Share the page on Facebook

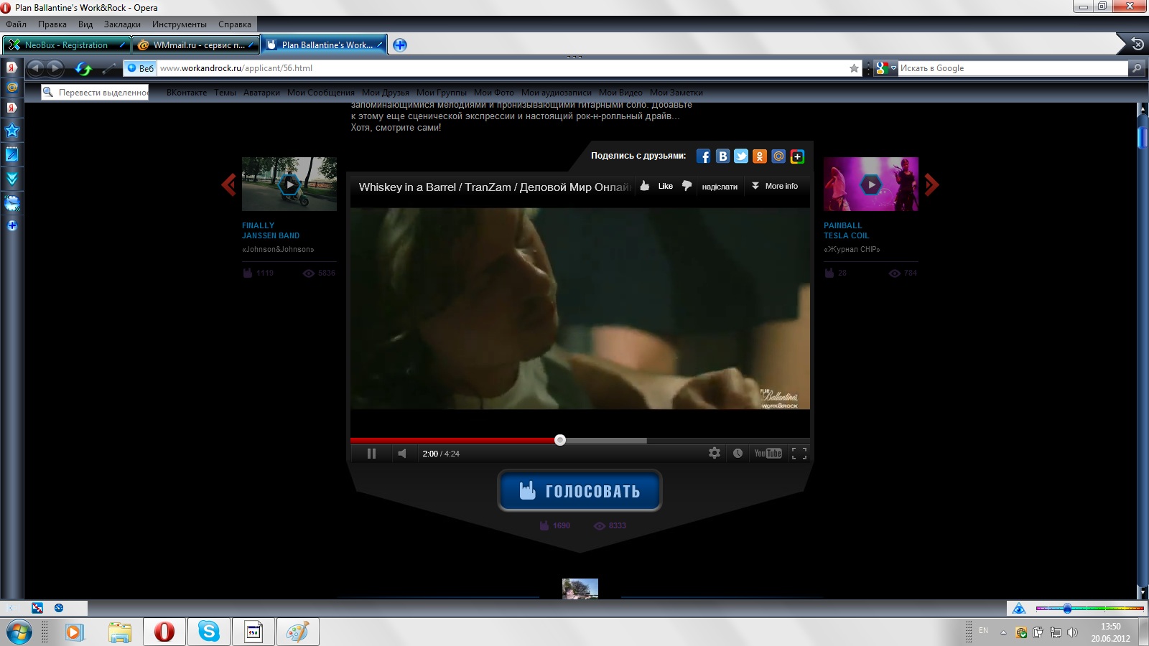point(704,156)
